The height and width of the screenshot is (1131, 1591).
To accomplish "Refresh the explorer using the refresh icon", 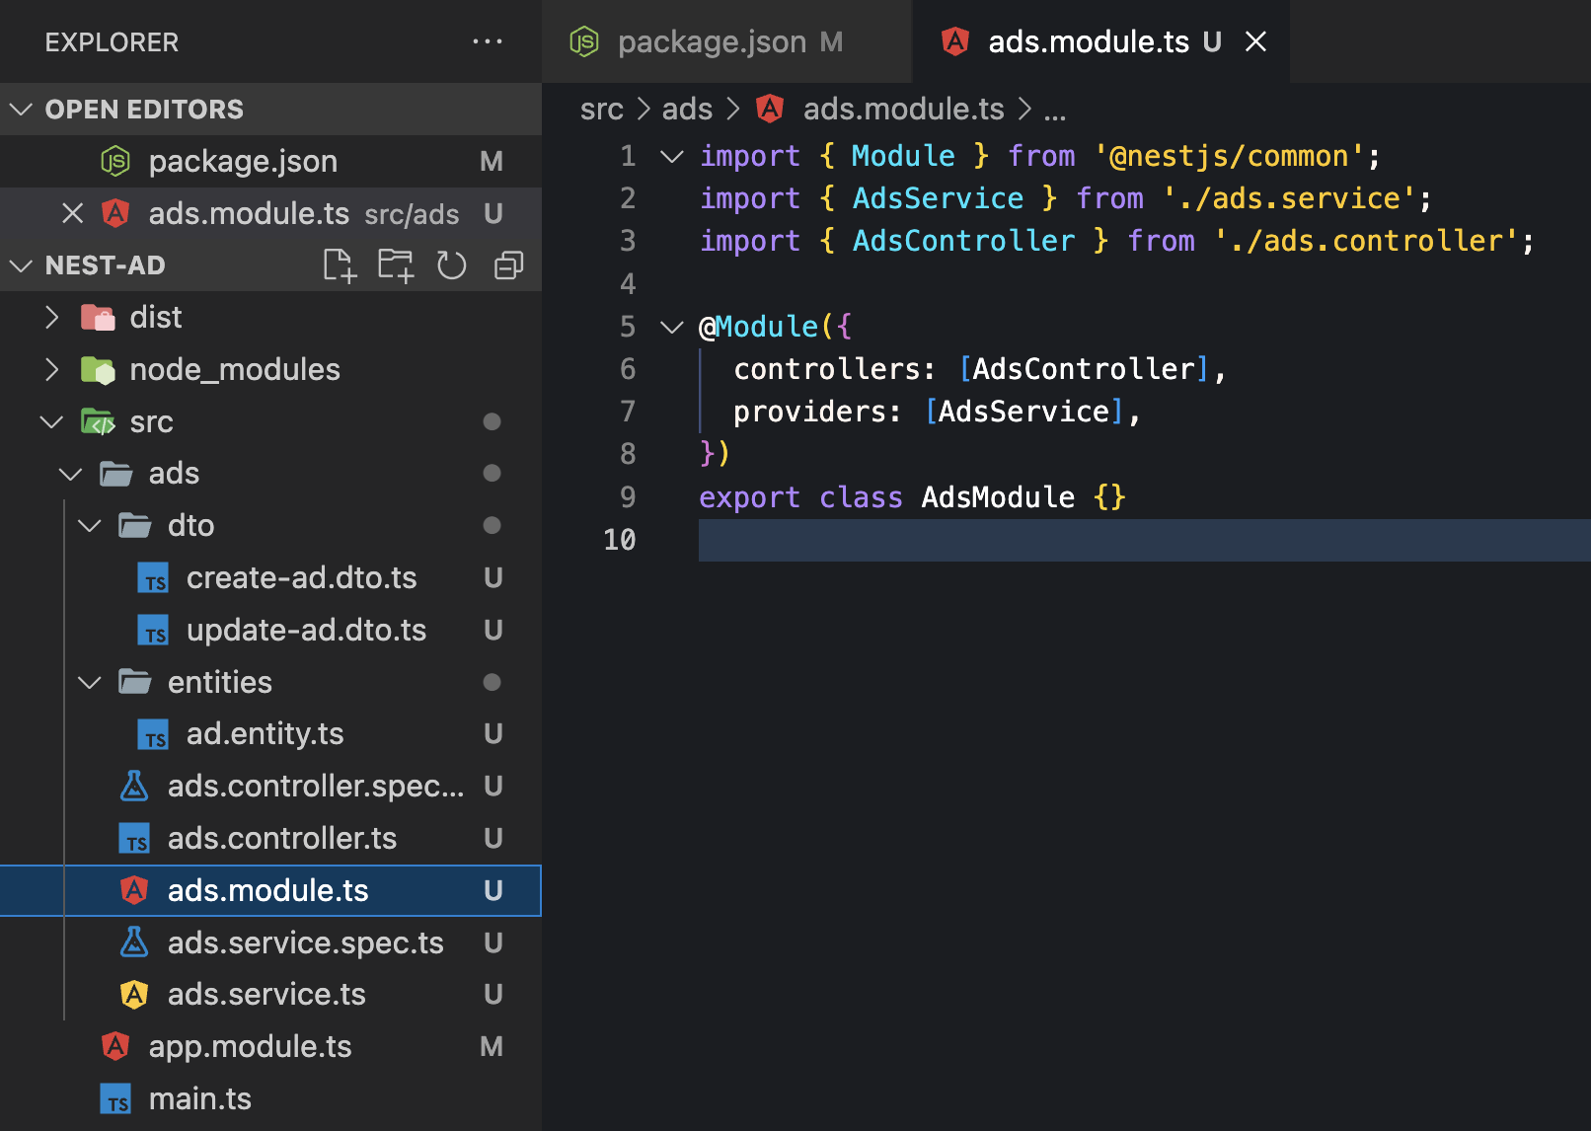I will tap(452, 265).
